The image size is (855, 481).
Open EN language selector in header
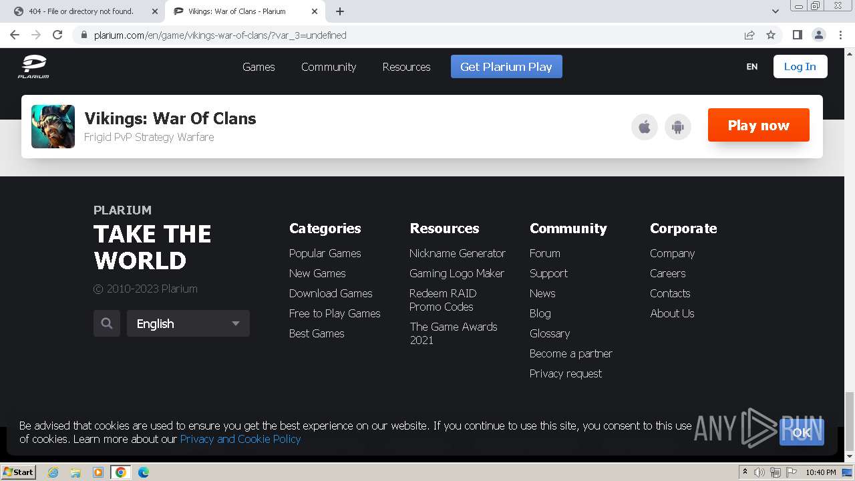(752, 67)
